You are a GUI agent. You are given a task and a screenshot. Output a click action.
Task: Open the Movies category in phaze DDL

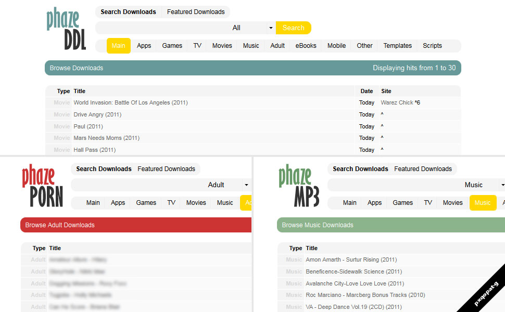tap(222, 46)
